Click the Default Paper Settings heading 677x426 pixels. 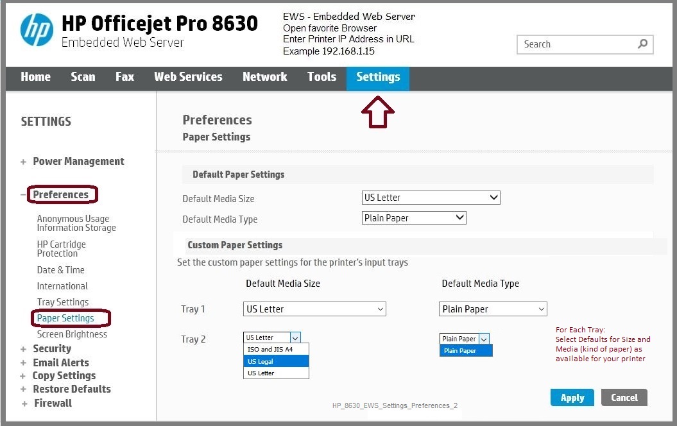pos(238,175)
